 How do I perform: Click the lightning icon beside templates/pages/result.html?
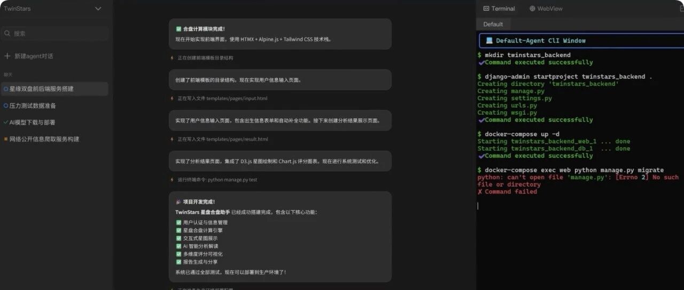click(172, 139)
